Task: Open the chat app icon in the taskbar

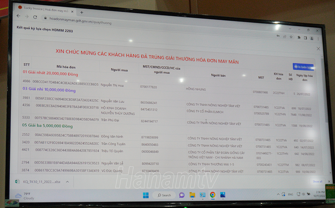Action: (182, 195)
